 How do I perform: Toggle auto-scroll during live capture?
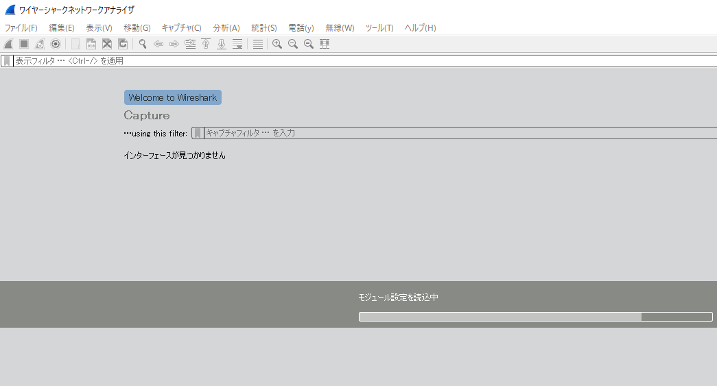(x=237, y=44)
